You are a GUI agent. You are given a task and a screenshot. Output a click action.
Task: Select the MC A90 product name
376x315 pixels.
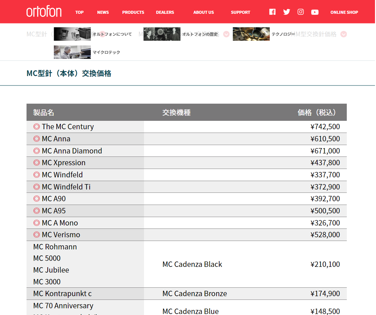click(x=53, y=199)
